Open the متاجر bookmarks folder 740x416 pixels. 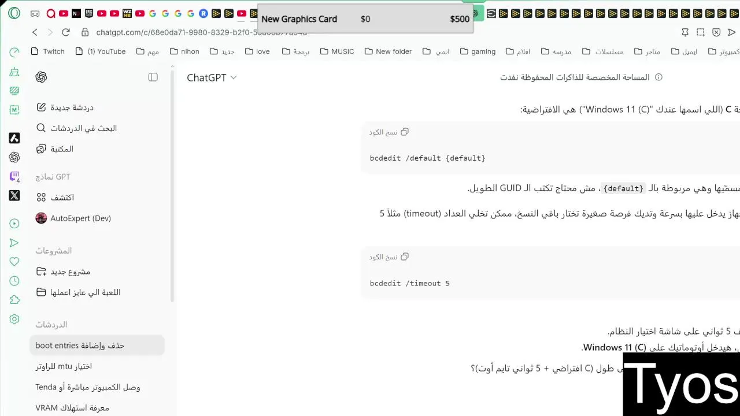pos(647,51)
